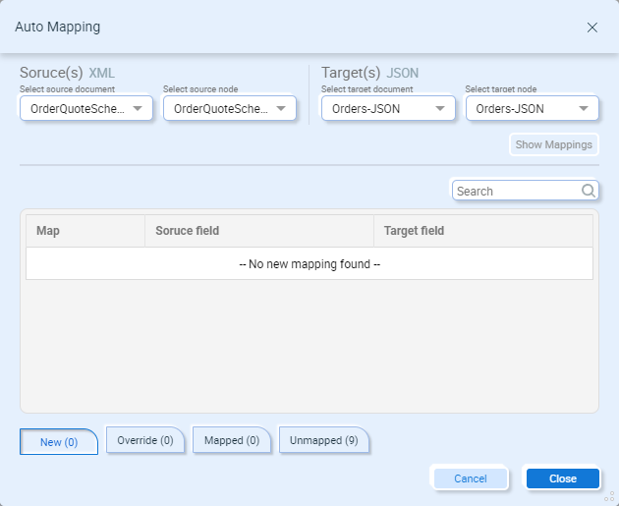Viewport: 619px width, 506px height.
Task: Click the Show Mappings button
Action: (x=554, y=144)
